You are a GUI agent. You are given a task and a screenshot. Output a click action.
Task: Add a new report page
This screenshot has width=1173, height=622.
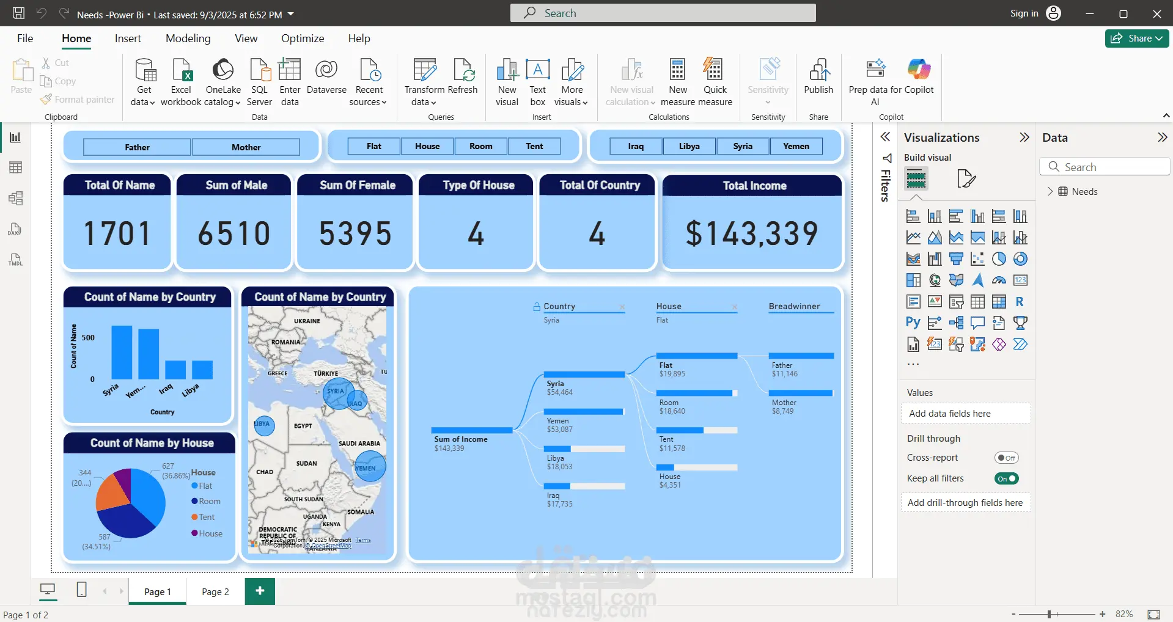[260, 591]
